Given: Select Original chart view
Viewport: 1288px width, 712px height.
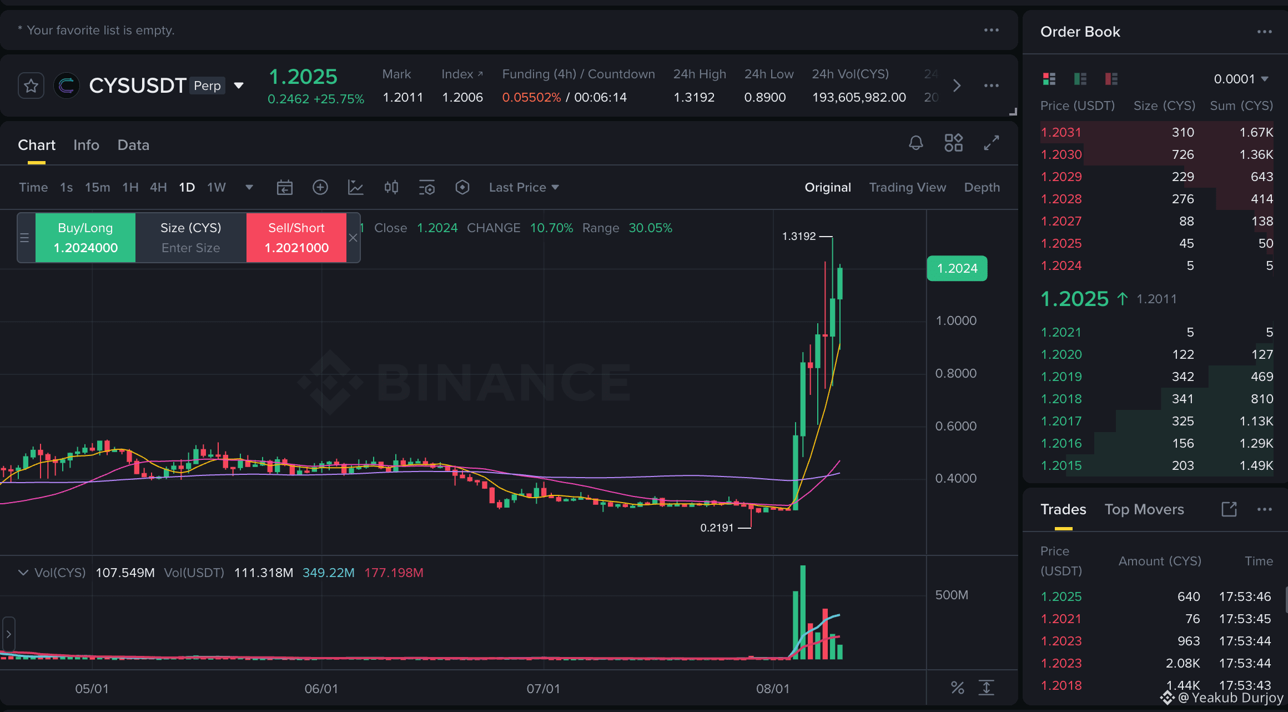Looking at the screenshot, I should pyautogui.click(x=828, y=188).
